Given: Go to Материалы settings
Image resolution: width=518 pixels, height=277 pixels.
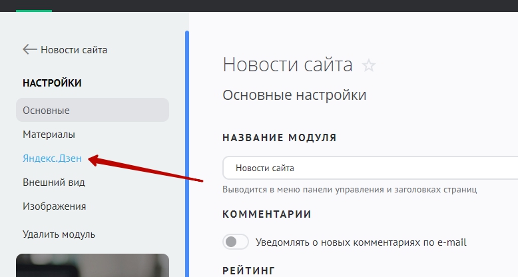Looking at the screenshot, I should tap(49, 135).
